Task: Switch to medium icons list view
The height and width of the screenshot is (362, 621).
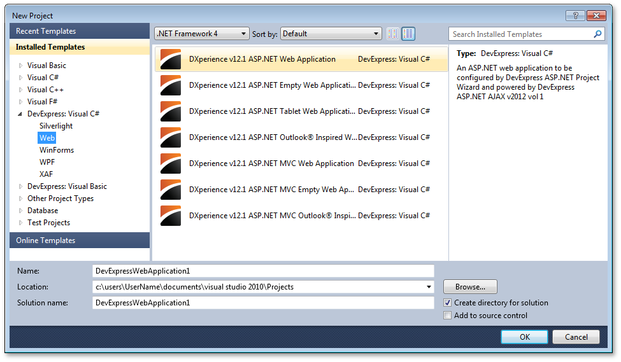Action: (408, 34)
